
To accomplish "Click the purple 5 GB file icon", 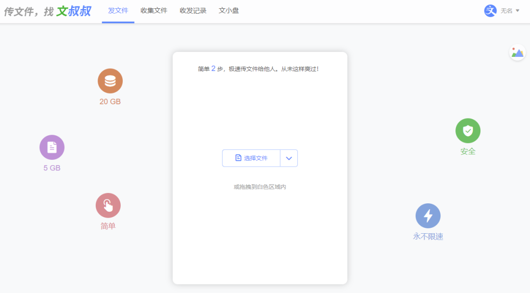I will point(52,147).
